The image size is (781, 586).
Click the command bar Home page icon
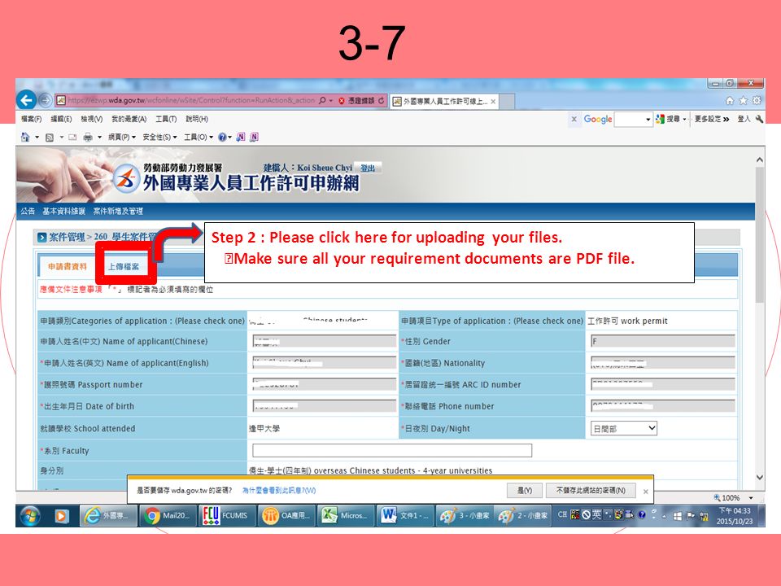point(25,137)
